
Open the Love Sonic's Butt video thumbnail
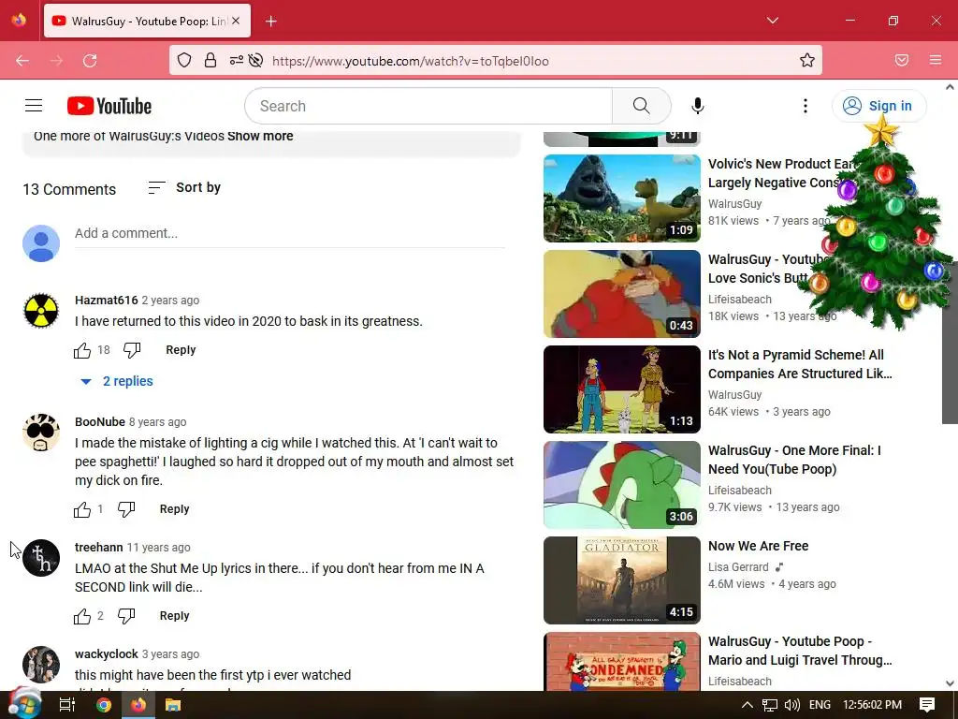(622, 293)
